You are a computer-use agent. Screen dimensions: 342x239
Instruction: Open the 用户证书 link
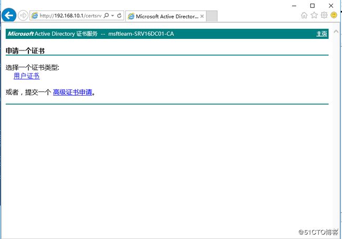pyautogui.click(x=27, y=76)
